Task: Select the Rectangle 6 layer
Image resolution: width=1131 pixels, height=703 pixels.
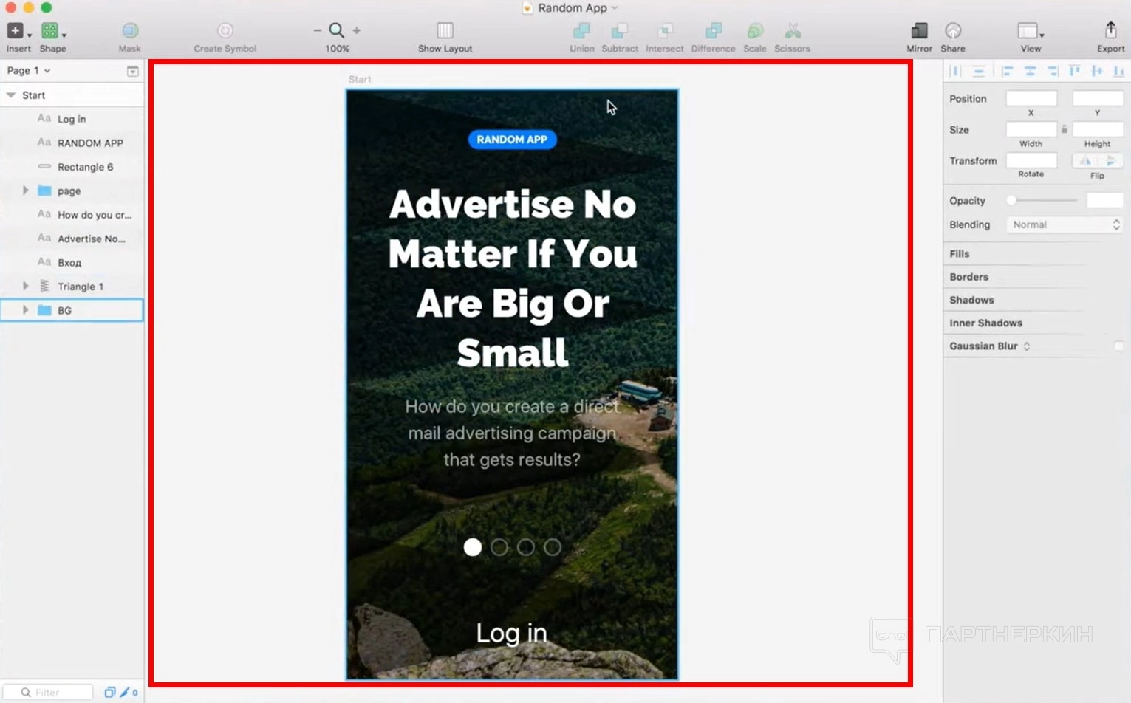Action: tap(72, 167)
